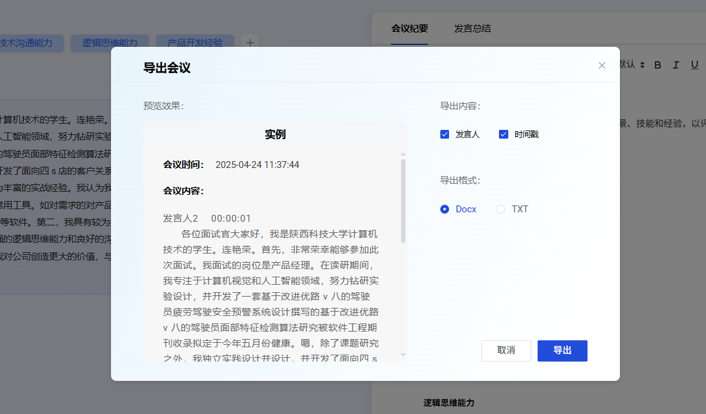Select the TXT export format
The image size is (706, 414).
(x=500, y=209)
